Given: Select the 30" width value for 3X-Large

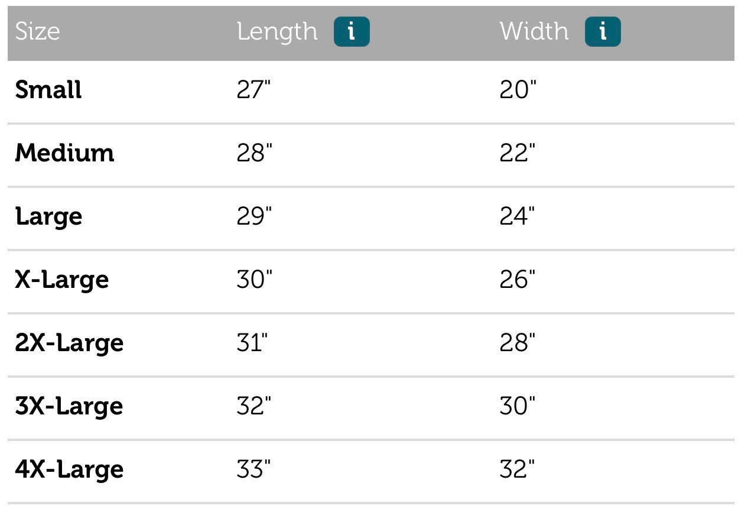Looking at the screenshot, I should point(518,406).
